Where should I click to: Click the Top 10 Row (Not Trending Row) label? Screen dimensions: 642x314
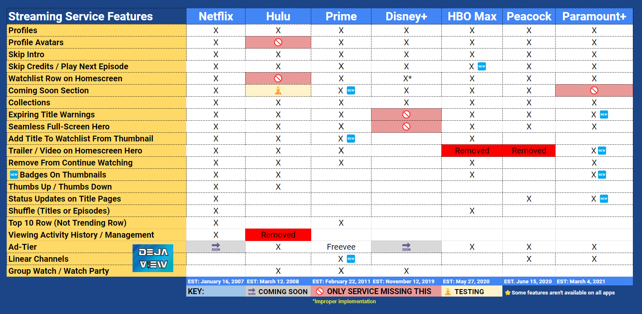pos(67,223)
